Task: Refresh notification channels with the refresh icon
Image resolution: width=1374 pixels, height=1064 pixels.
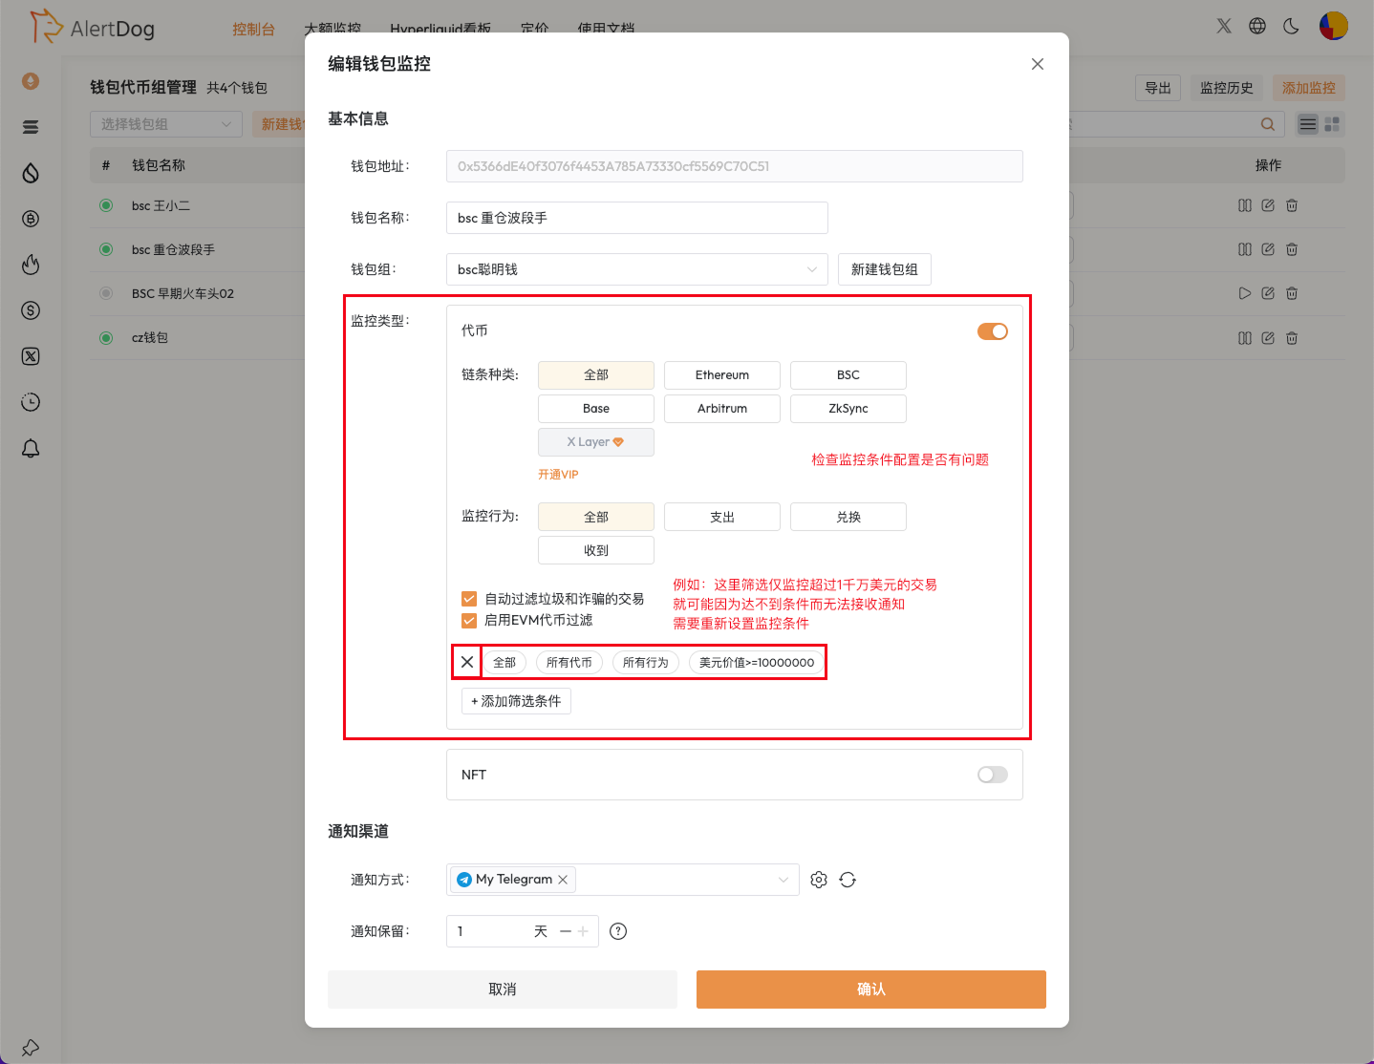Action: 848,879
